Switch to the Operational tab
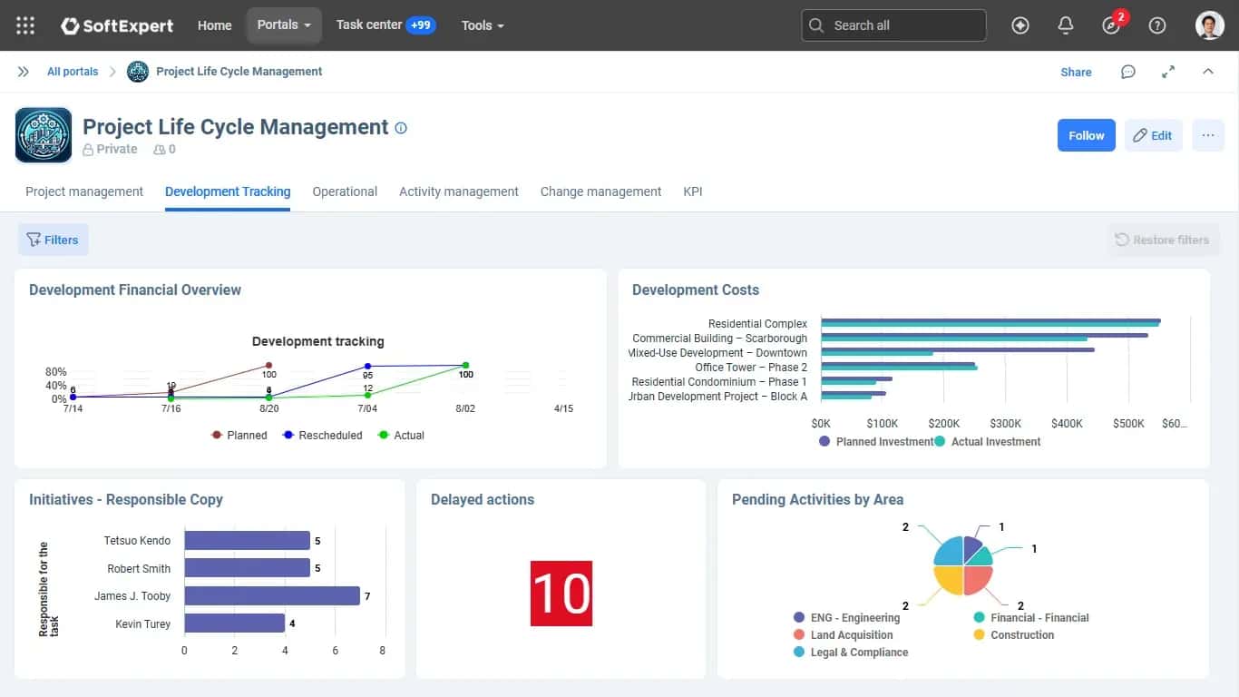The width and height of the screenshot is (1239, 697). 345,191
